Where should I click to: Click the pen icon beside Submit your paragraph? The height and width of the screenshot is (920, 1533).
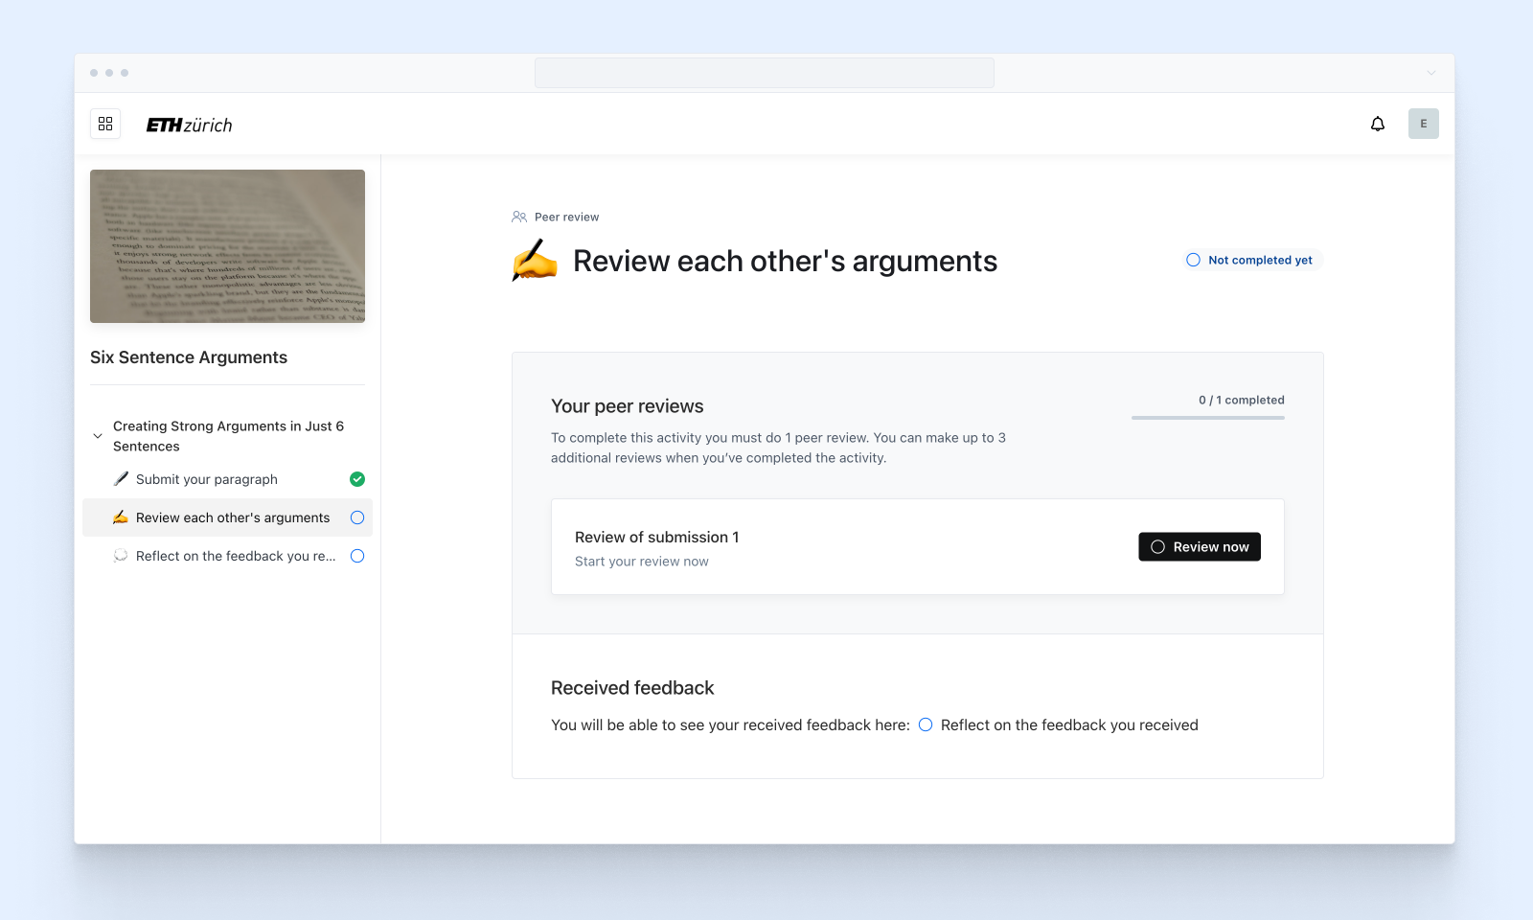pyautogui.click(x=121, y=479)
